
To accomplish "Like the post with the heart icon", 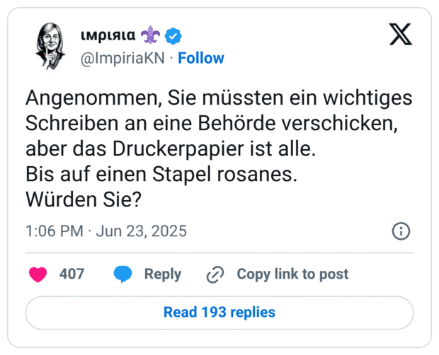I will (37, 274).
